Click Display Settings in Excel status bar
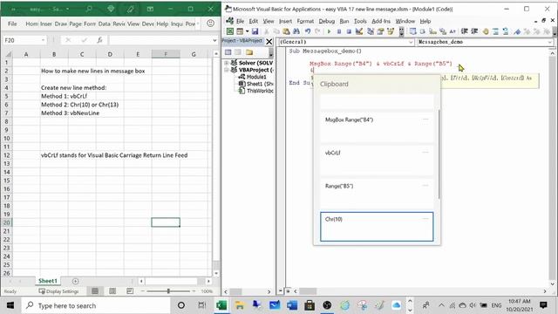The width and height of the screenshot is (558, 314). tap(58, 291)
